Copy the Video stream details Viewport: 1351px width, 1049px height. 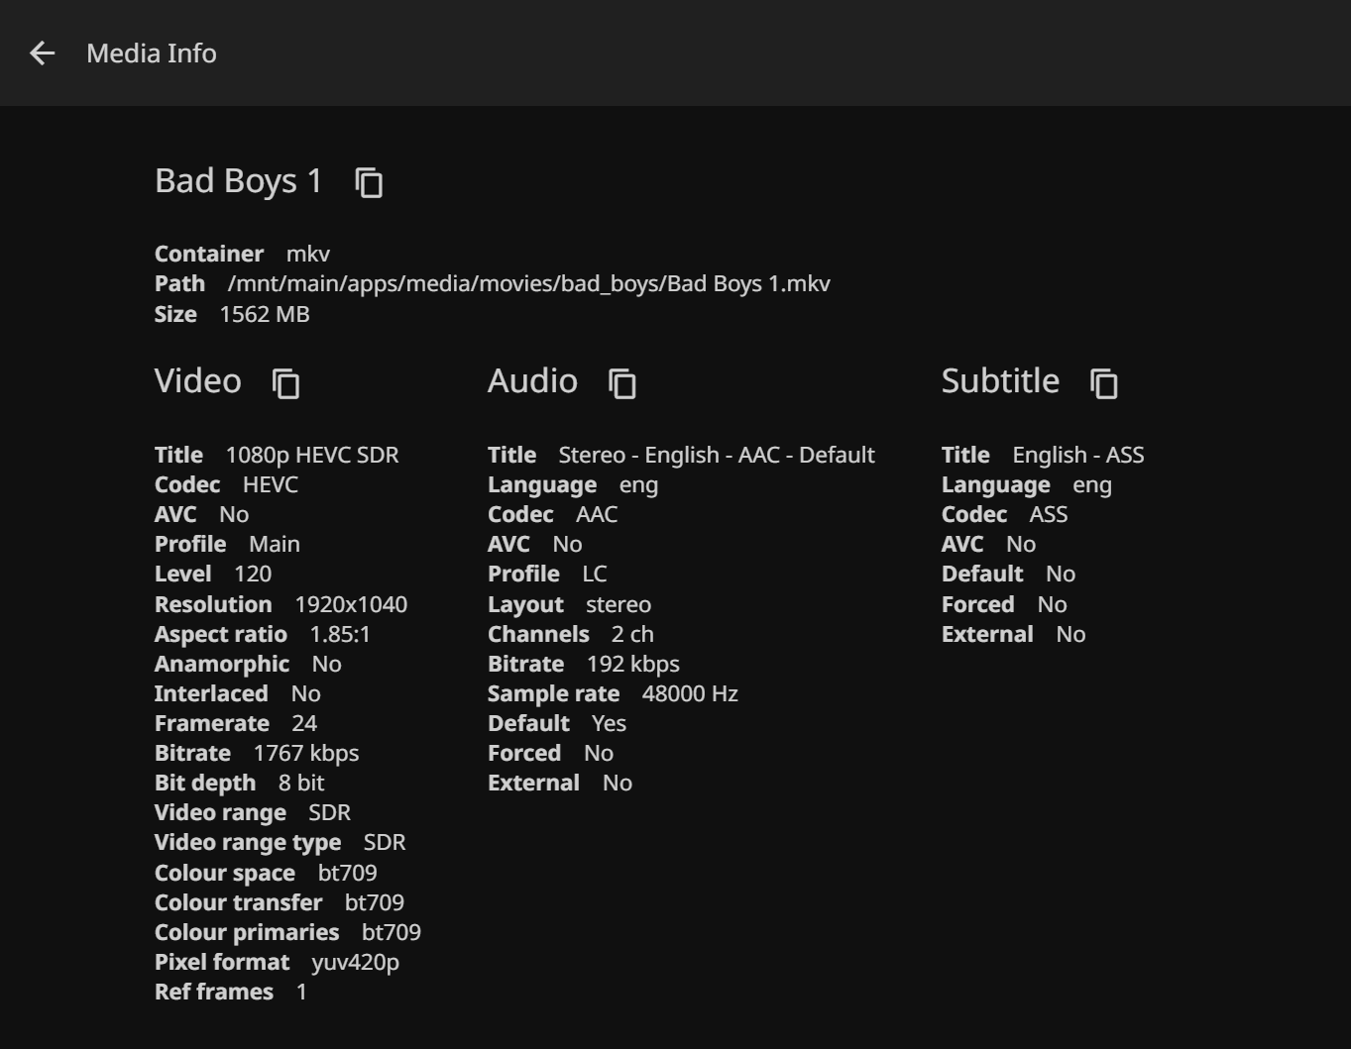coord(285,383)
